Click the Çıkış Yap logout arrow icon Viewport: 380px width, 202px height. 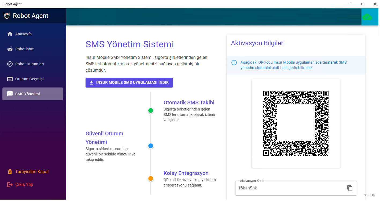[10, 184]
